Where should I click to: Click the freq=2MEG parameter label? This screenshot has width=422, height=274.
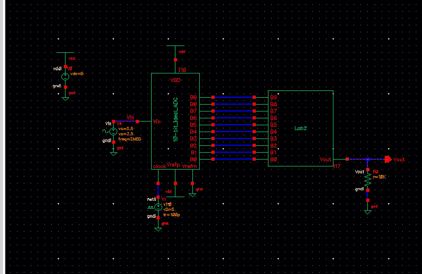130,139
